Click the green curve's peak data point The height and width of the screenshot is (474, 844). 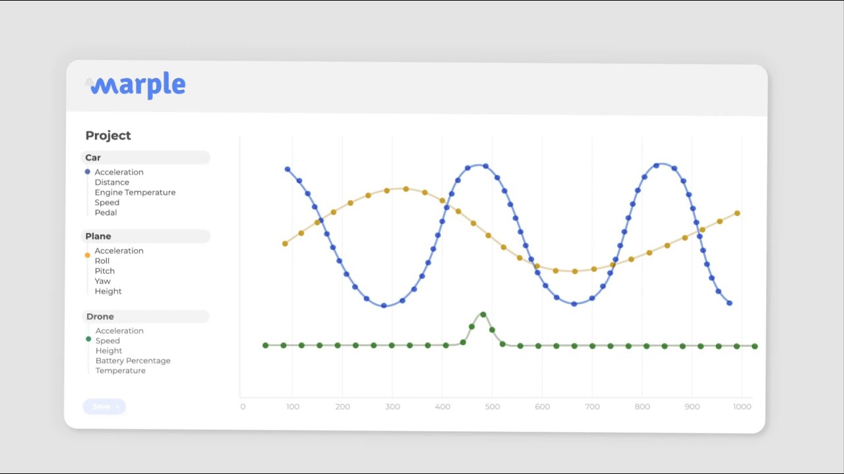coord(483,315)
